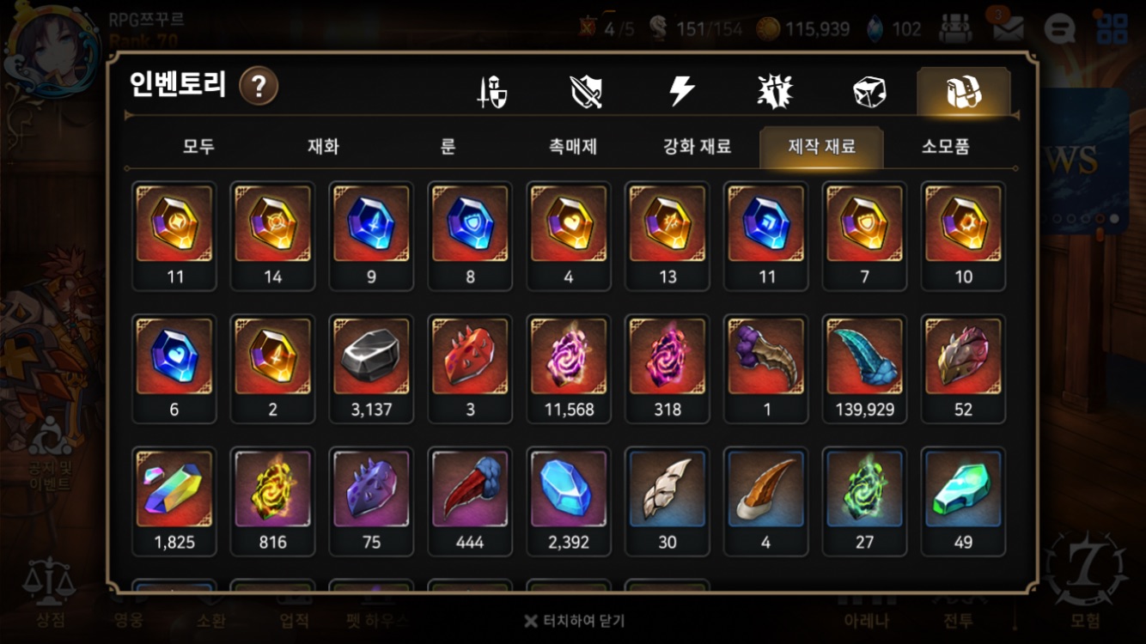Switch to the 모두 tab
The height and width of the screenshot is (644, 1146).
tap(198, 147)
